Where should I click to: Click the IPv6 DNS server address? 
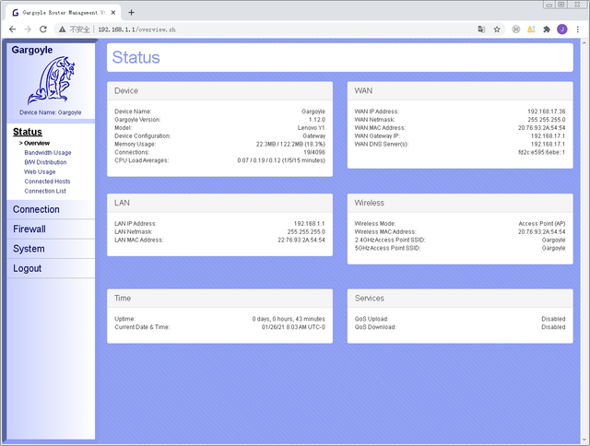point(541,152)
